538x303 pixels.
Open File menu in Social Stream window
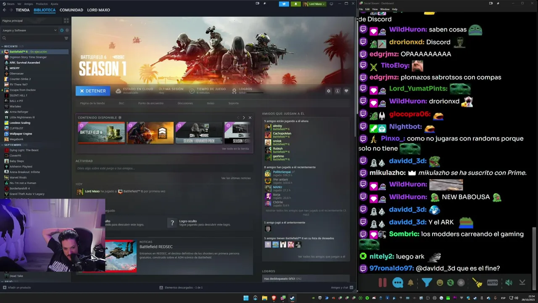pos(361,9)
